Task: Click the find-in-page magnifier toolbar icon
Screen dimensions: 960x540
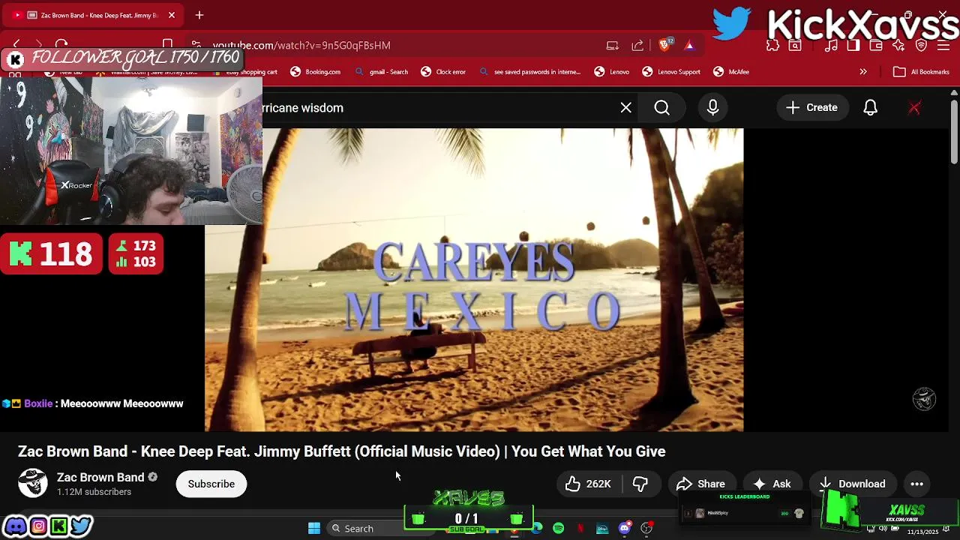Action: pos(795,45)
